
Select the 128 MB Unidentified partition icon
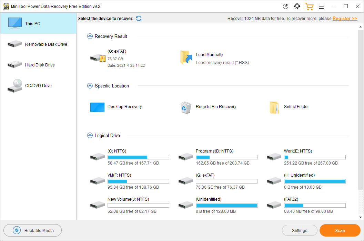tap(186, 205)
